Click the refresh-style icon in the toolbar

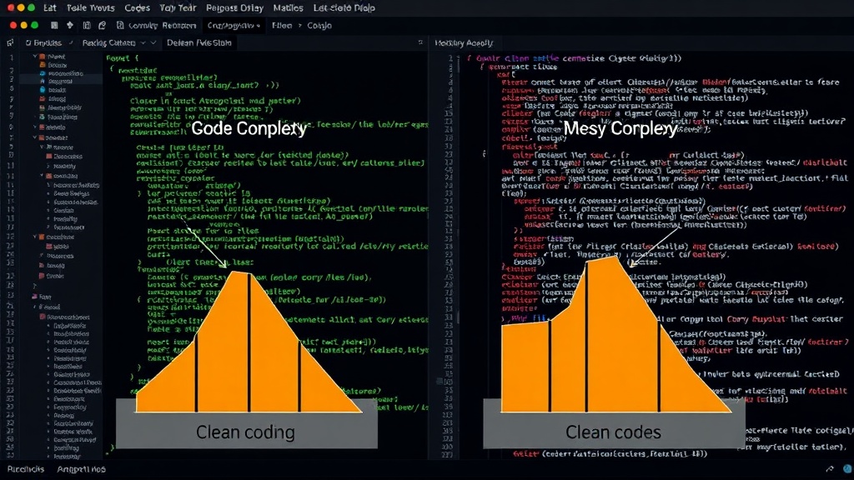pos(102,25)
